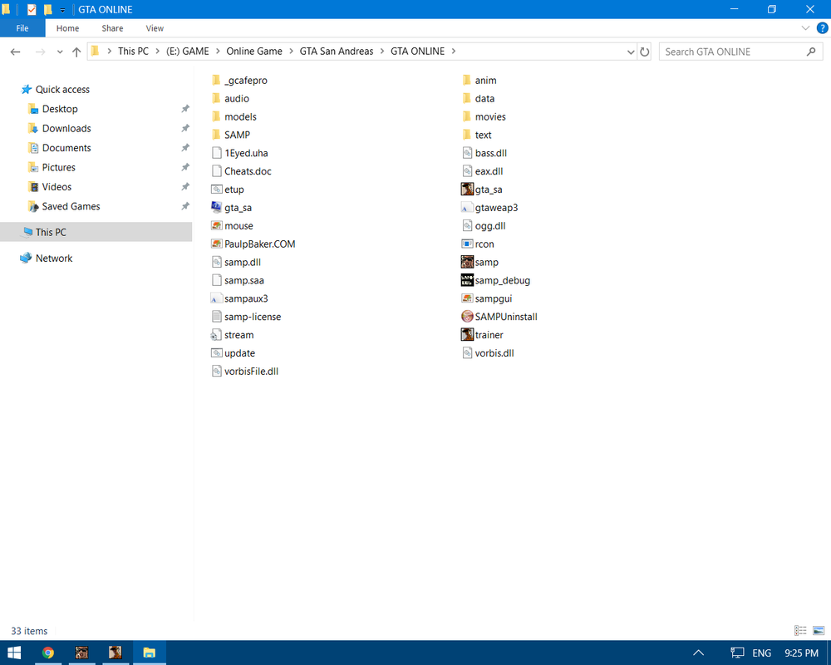This screenshot has width=831, height=665.
Task: Navigate to GTA San Andreas breadcrumb
Action: pos(337,51)
